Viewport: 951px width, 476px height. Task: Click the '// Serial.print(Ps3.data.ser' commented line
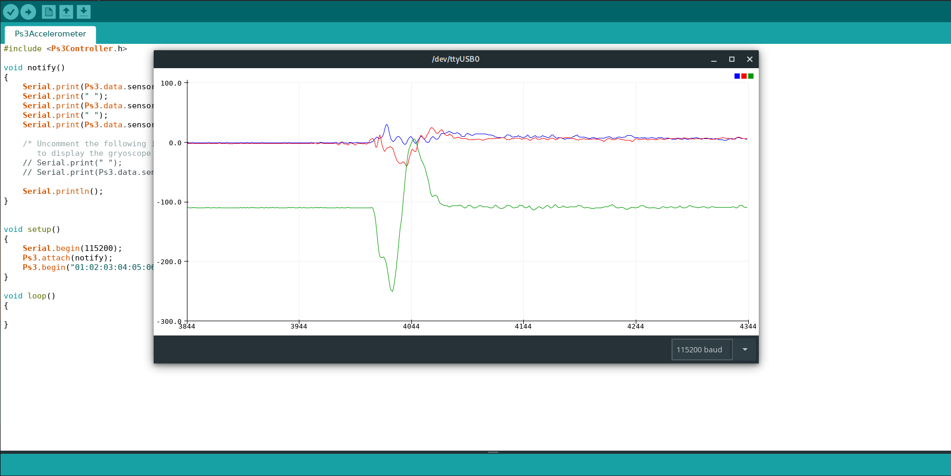coord(88,172)
